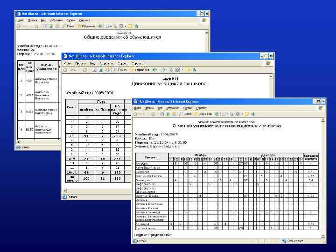The width and height of the screenshot is (336, 252).
Task: Click scroll-up arrow in 'Движение учащихся' window
Action: (x=271, y=76)
